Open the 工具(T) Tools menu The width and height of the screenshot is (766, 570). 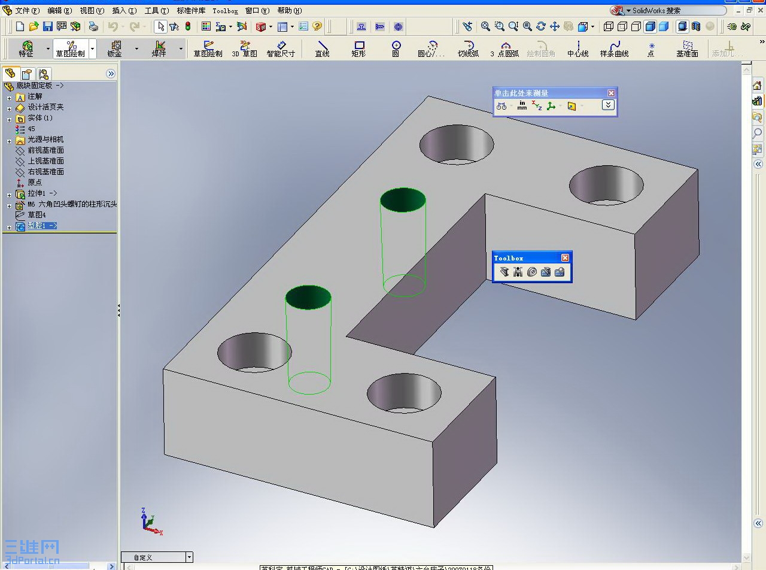click(157, 10)
